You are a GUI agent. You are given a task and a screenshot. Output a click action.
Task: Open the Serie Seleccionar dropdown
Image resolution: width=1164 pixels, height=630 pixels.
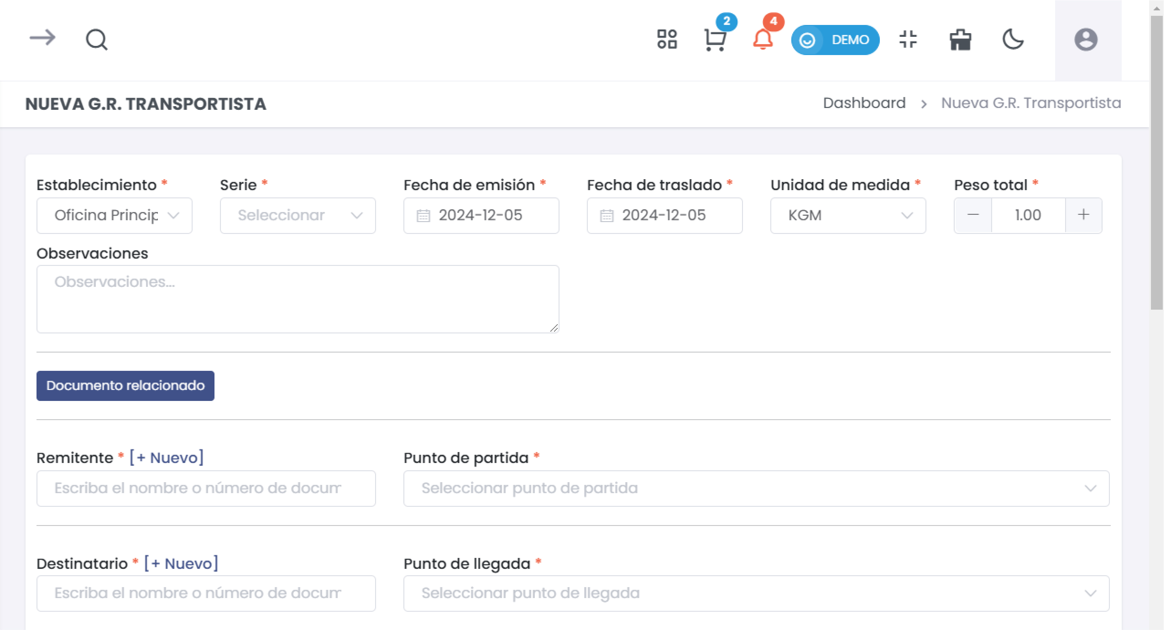pyautogui.click(x=297, y=216)
